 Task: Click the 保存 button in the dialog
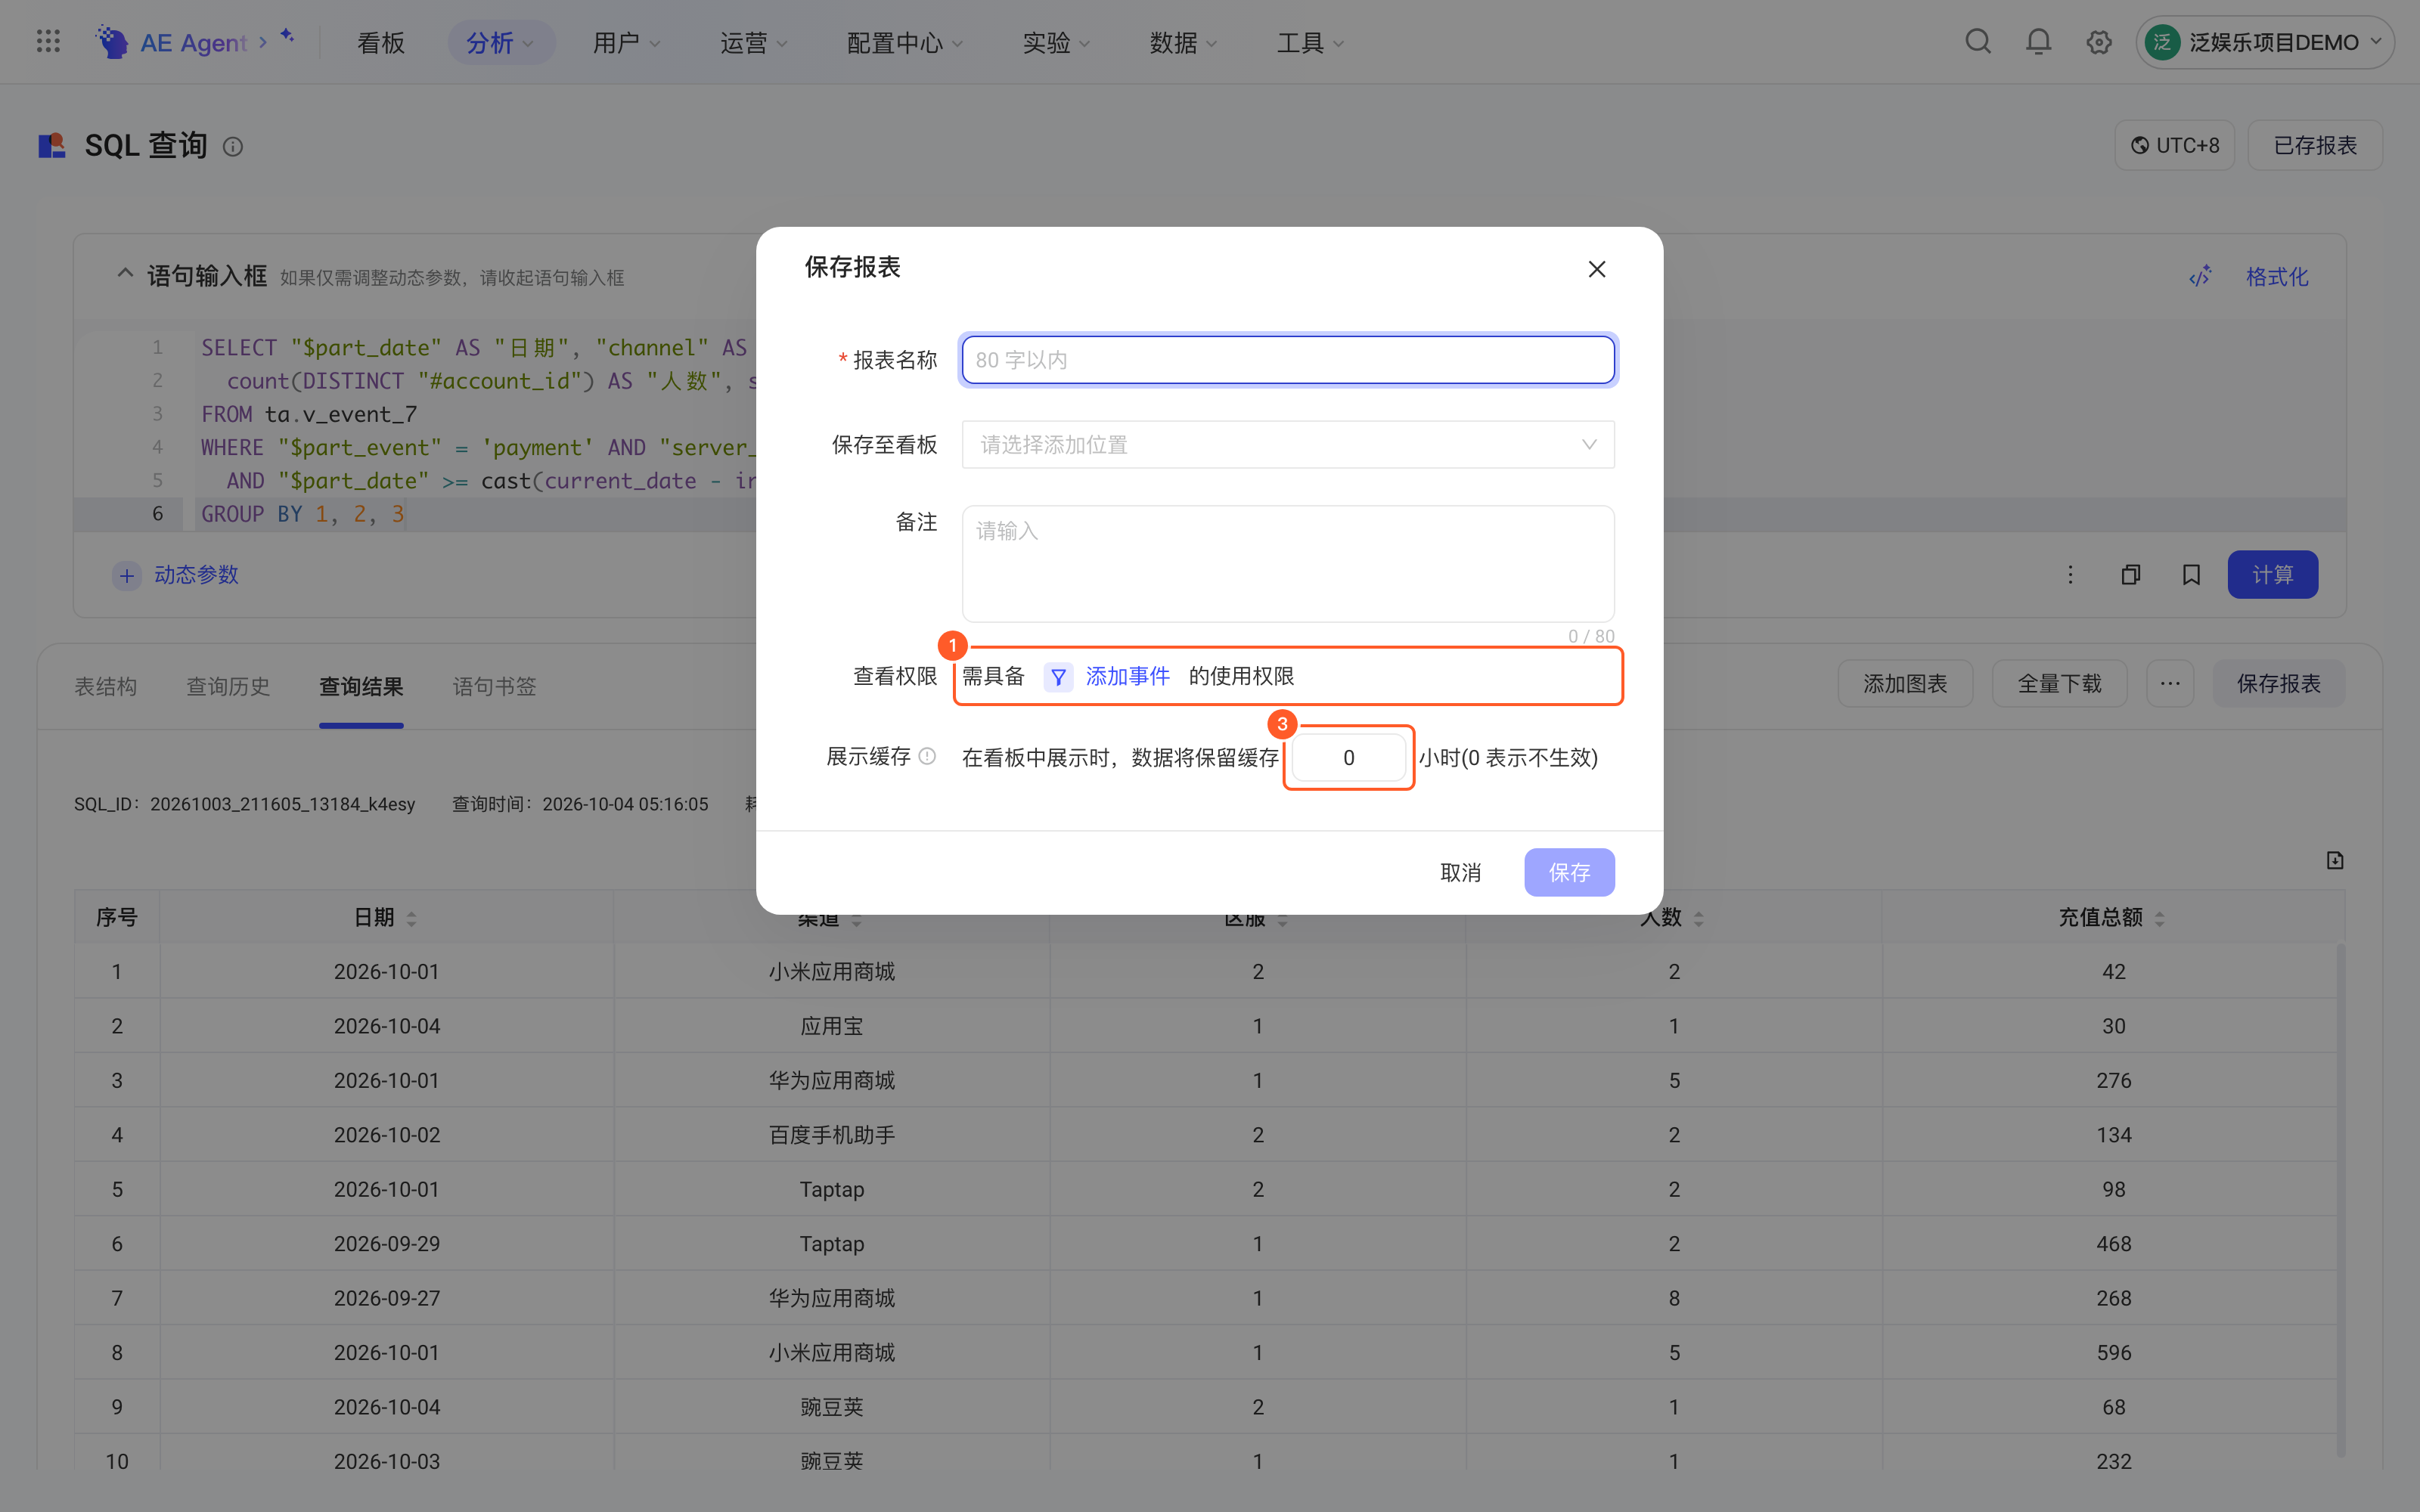[1569, 872]
